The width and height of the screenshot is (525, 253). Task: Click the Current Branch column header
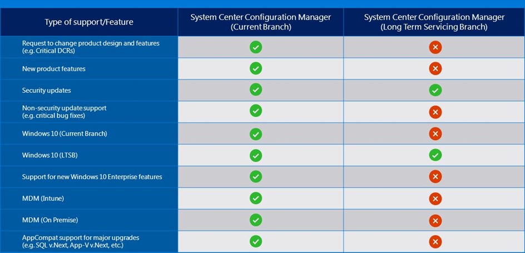tap(261, 22)
